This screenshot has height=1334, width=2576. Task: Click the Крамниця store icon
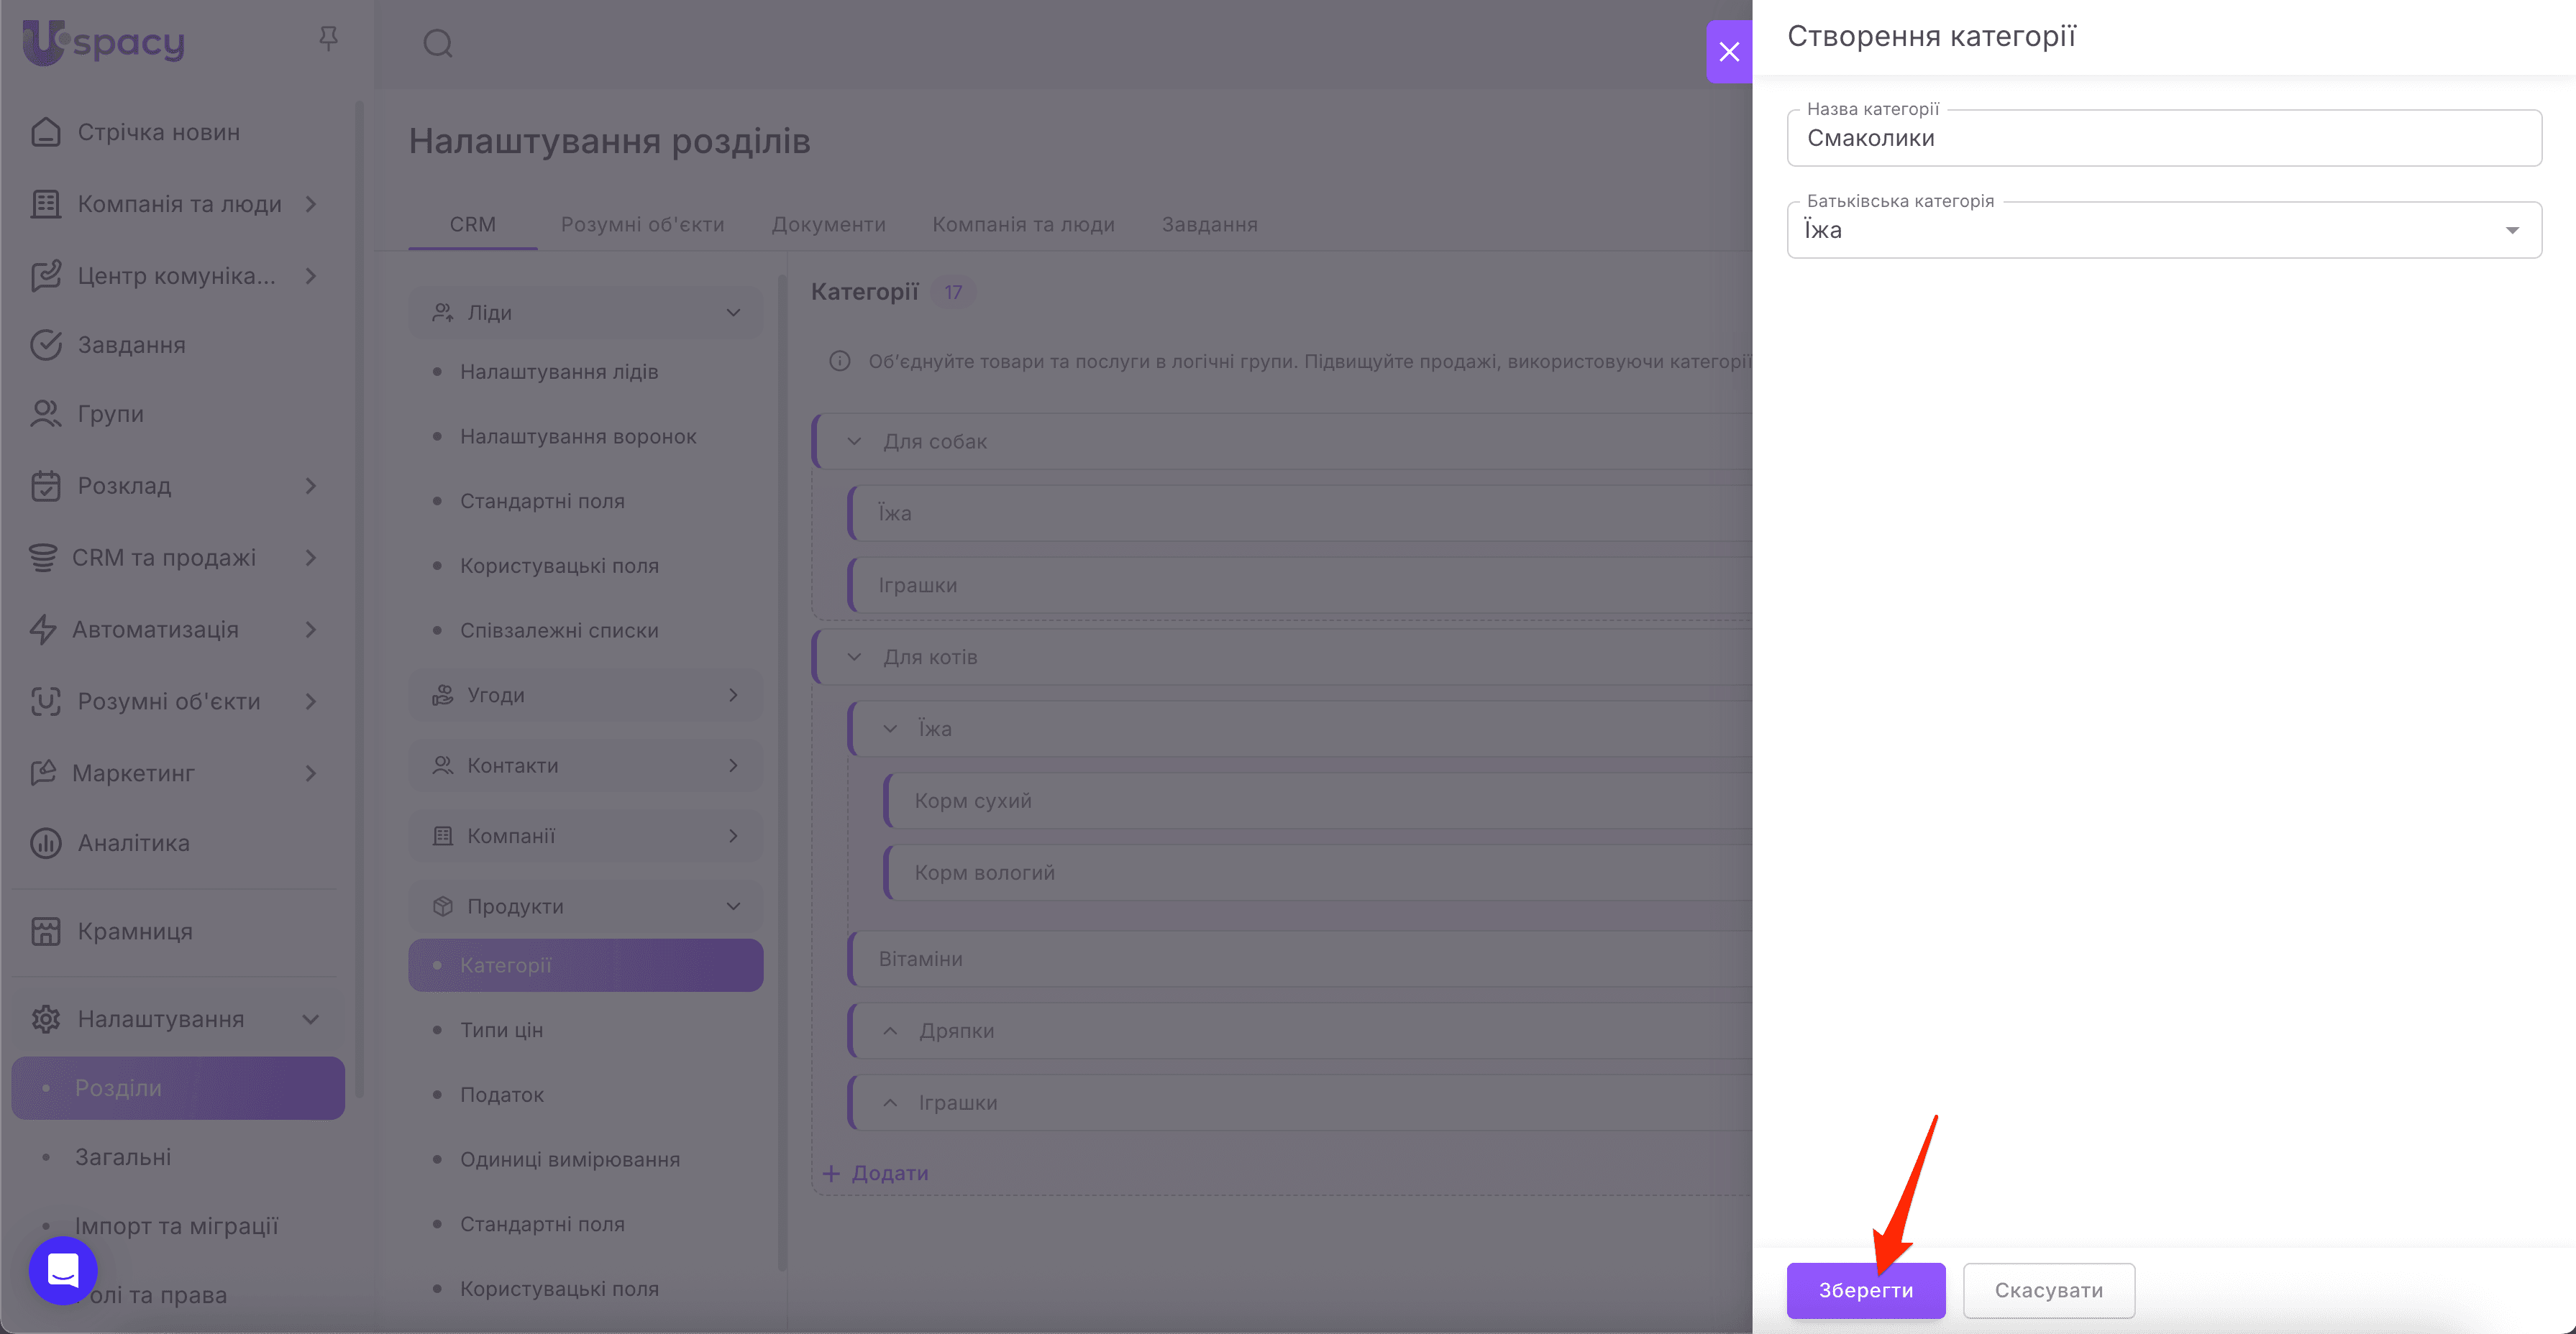pos(45,930)
